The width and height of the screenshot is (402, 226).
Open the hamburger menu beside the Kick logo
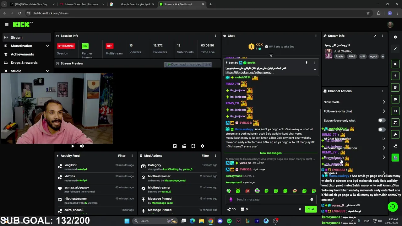[7, 24]
